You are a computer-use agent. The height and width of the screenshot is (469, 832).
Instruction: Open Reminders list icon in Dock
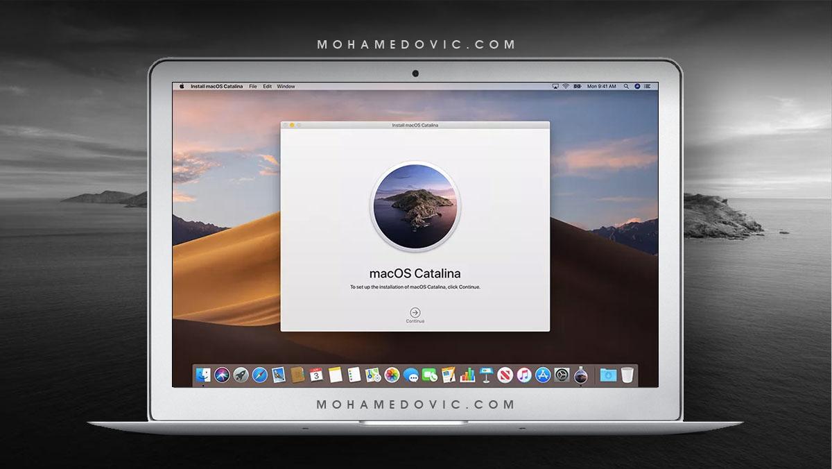[354, 375]
